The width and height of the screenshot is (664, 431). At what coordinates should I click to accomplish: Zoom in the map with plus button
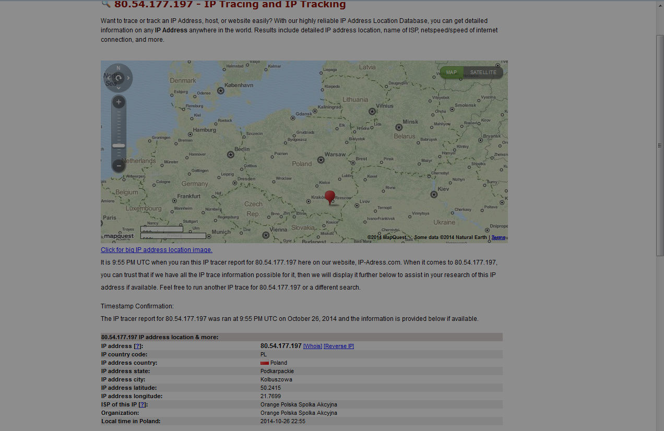(118, 102)
